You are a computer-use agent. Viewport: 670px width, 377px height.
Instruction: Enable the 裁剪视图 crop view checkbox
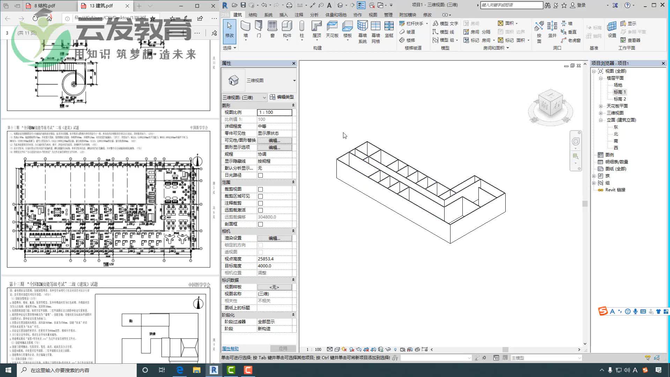click(260, 189)
